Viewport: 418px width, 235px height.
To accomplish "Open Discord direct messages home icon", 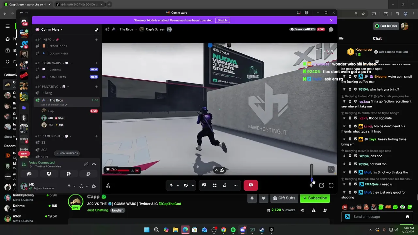I will 24,22.
